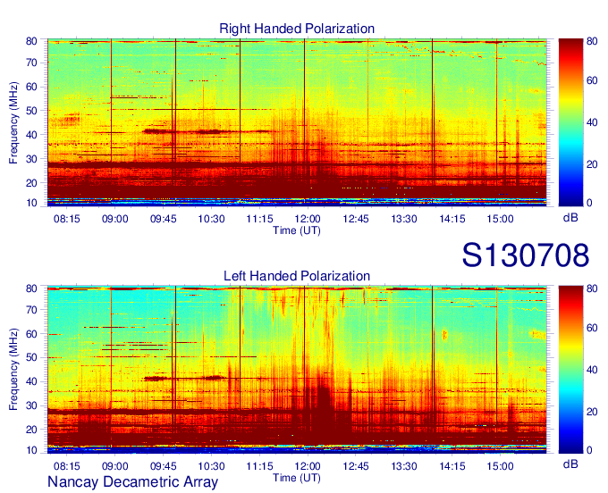The width and height of the screenshot is (608, 493).
Task: Click 15:00 tick under Right Handed plot
Action: [x=500, y=219]
